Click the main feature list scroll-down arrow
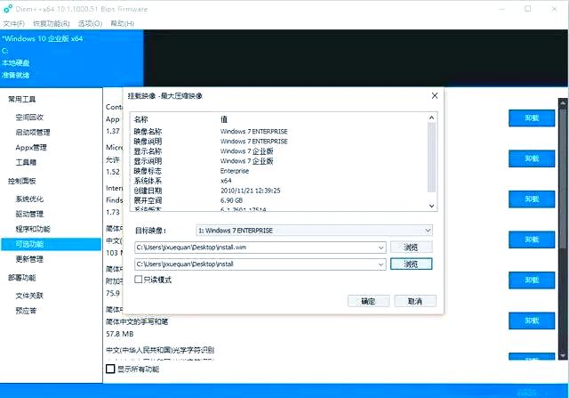The image size is (569, 398). click(x=563, y=355)
